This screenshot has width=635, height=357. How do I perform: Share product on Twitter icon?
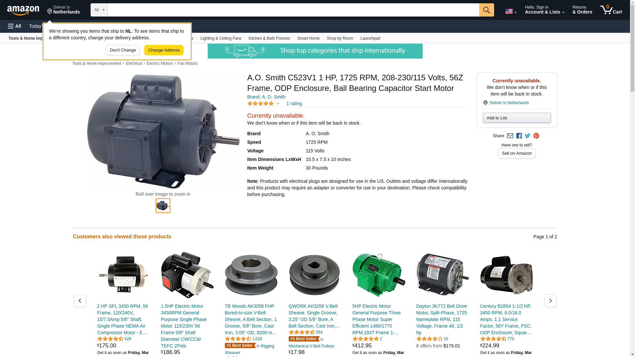coord(528,136)
